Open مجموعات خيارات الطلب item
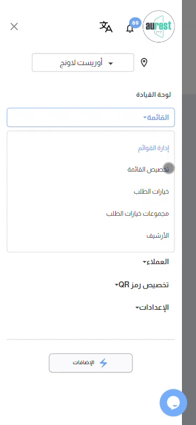The image size is (196, 425). 137,214
